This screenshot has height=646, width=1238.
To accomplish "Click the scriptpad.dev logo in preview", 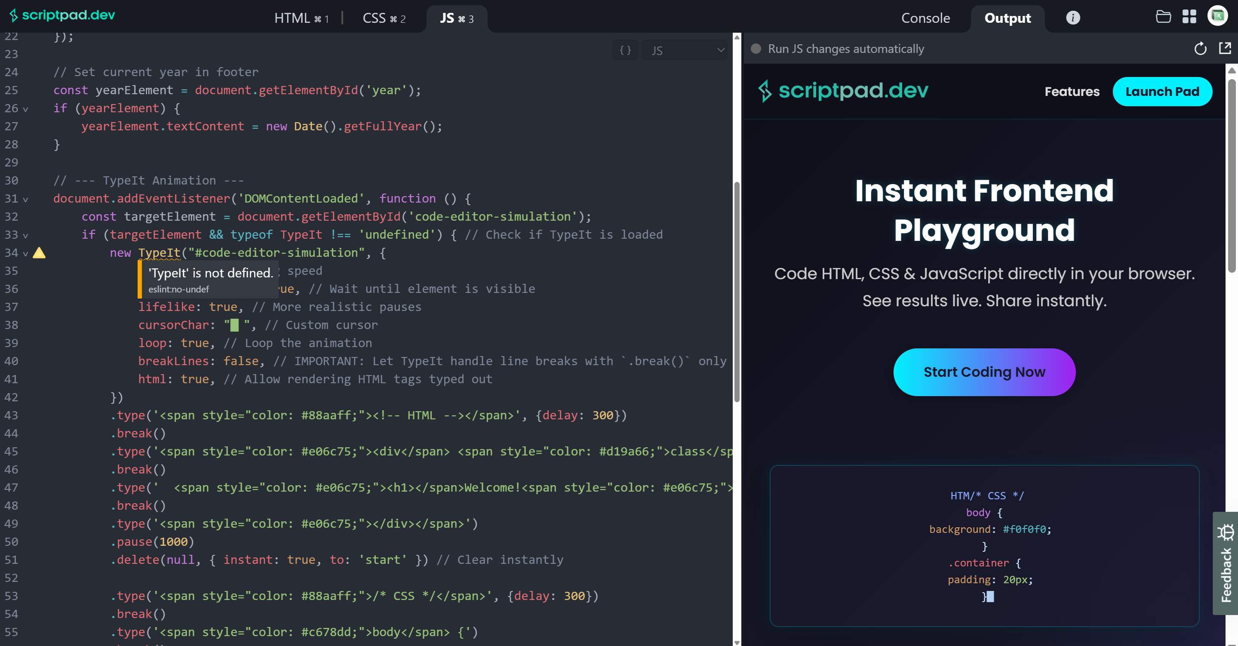I will (843, 91).
